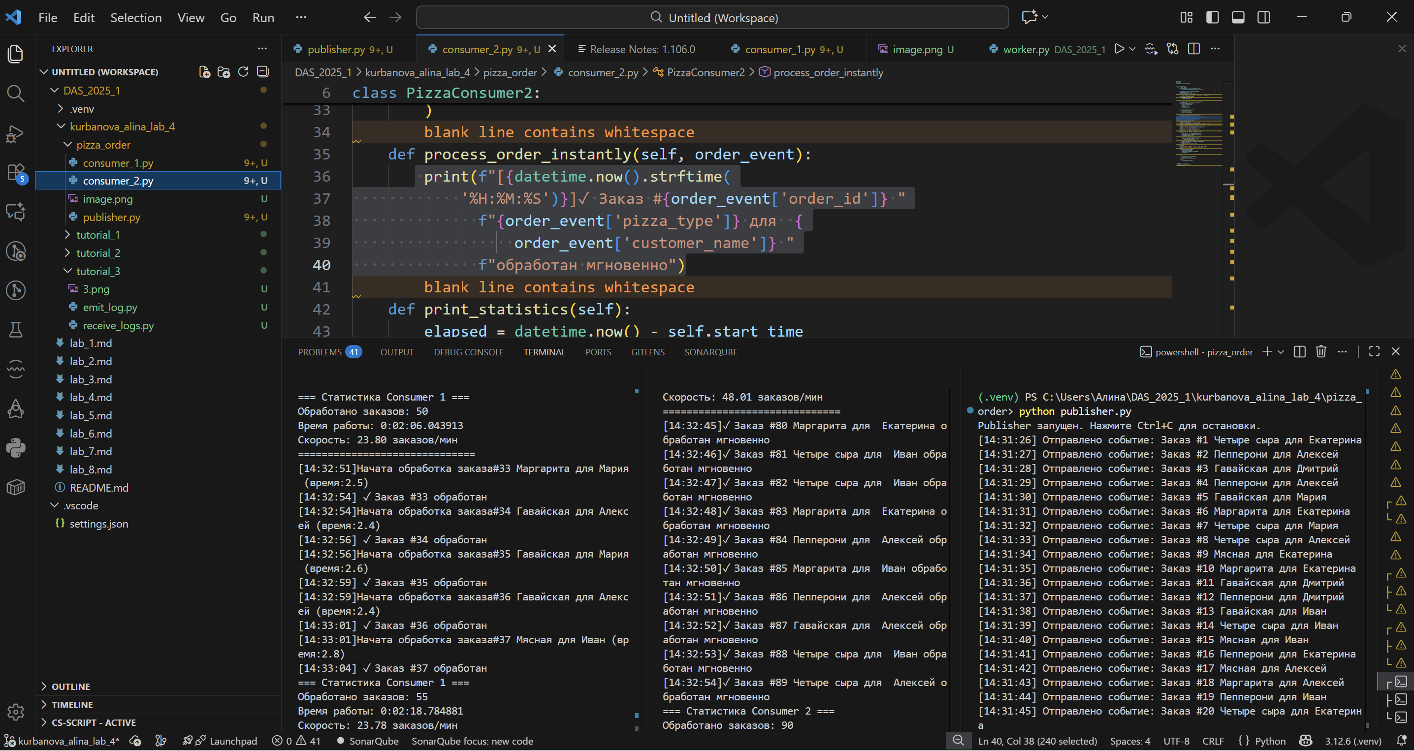Viewport: 1414px width, 751px height.
Task: Click the Run Python File play icon
Action: pos(1119,49)
